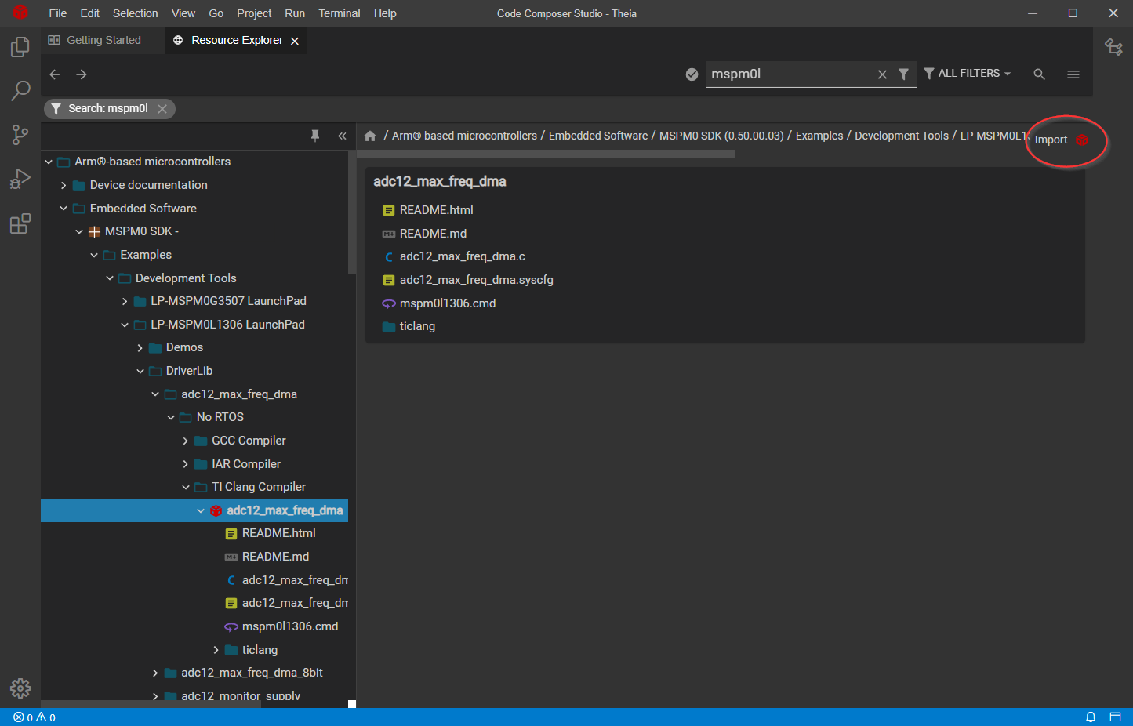Open the Manage settings gear
The image size is (1133, 726).
click(20, 688)
